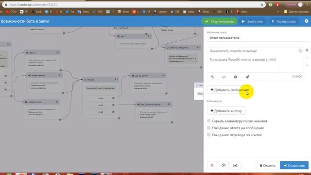
Task: Open the Другие закладки bookmarks folder
Action: 296,12
